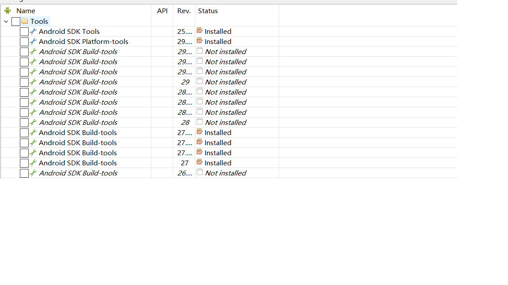This screenshot has height=285, width=508.
Task: Click the Status column header
Action: (x=208, y=11)
